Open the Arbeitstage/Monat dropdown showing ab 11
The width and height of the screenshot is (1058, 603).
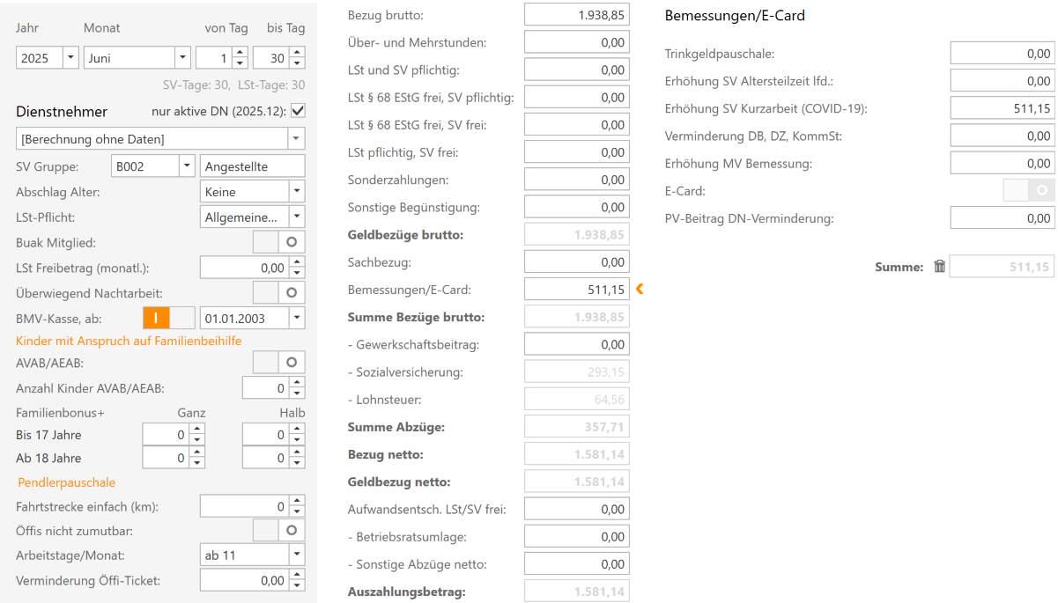click(297, 555)
